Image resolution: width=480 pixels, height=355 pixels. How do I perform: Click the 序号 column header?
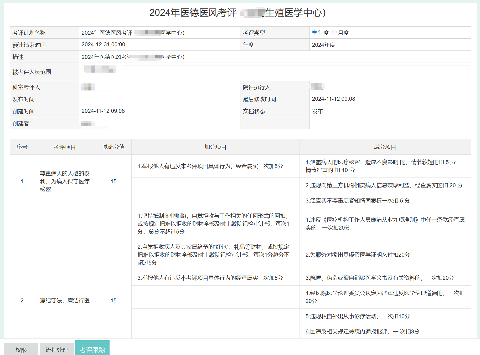[22, 147]
